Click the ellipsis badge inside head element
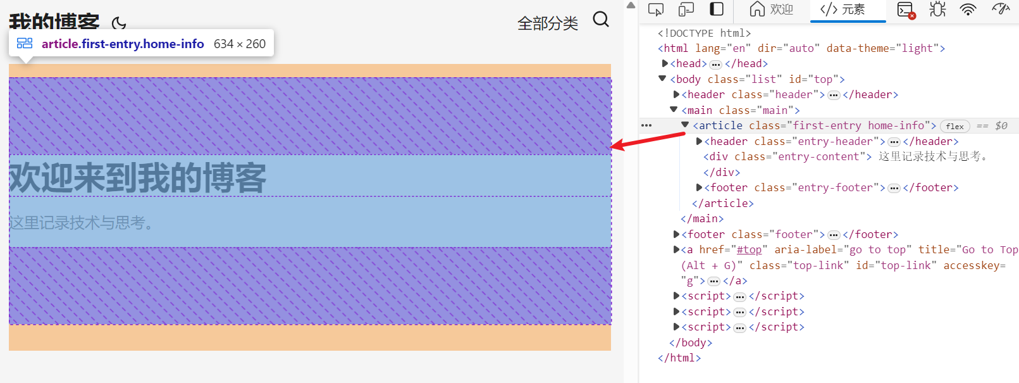This screenshot has width=1019, height=383. 715,65
